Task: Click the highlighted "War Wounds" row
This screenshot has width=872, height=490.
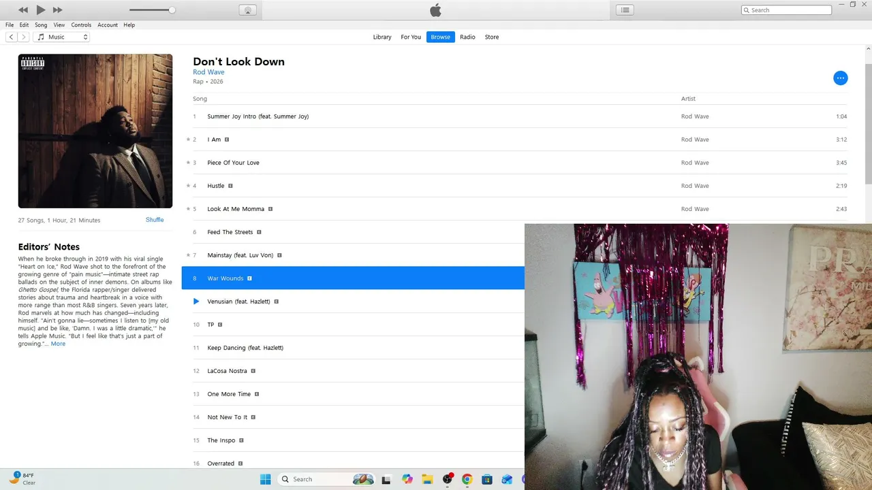Action: [x=353, y=278]
